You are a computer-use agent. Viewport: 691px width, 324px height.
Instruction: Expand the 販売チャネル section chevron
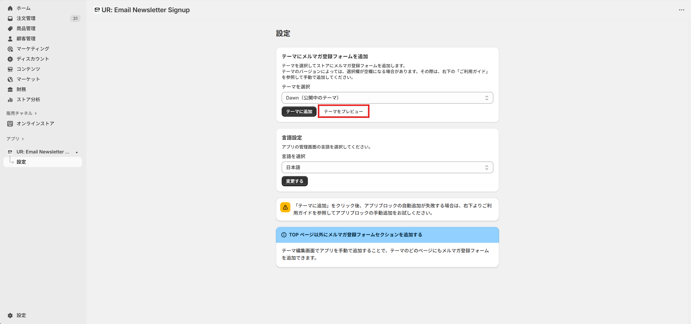[36, 113]
